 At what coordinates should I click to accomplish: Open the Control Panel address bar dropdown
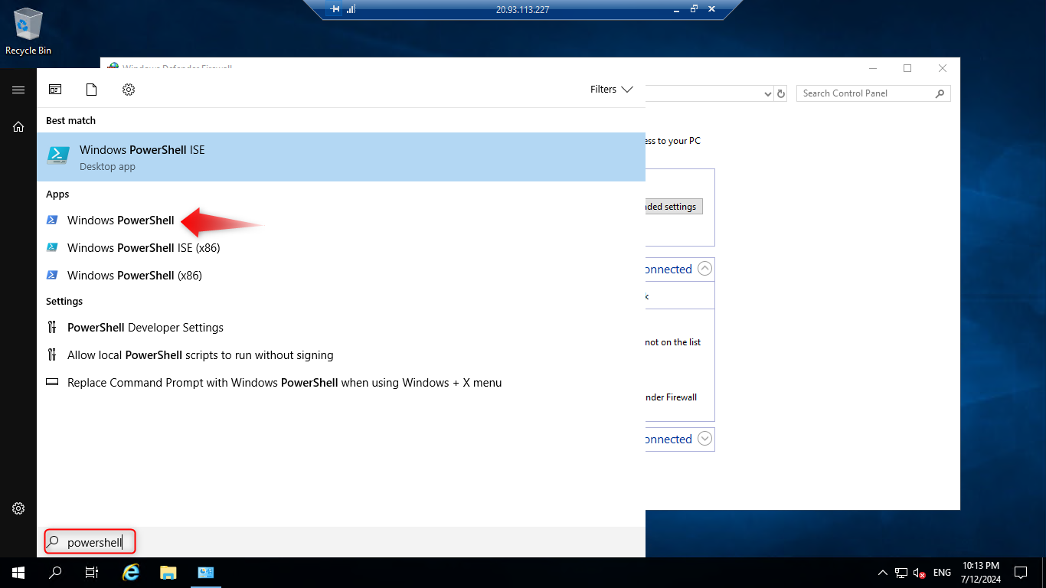coord(768,93)
